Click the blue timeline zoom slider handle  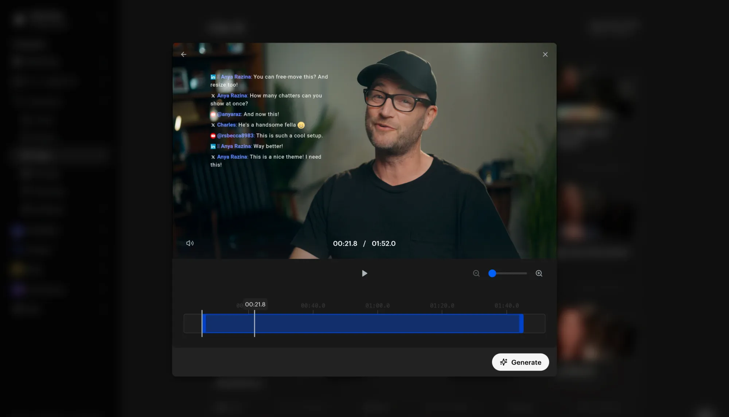[492, 273]
